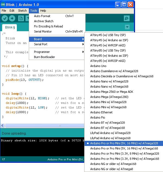
Task: Select Arduino Duemilanove w/ ATmega328
Action: coord(124,71)
